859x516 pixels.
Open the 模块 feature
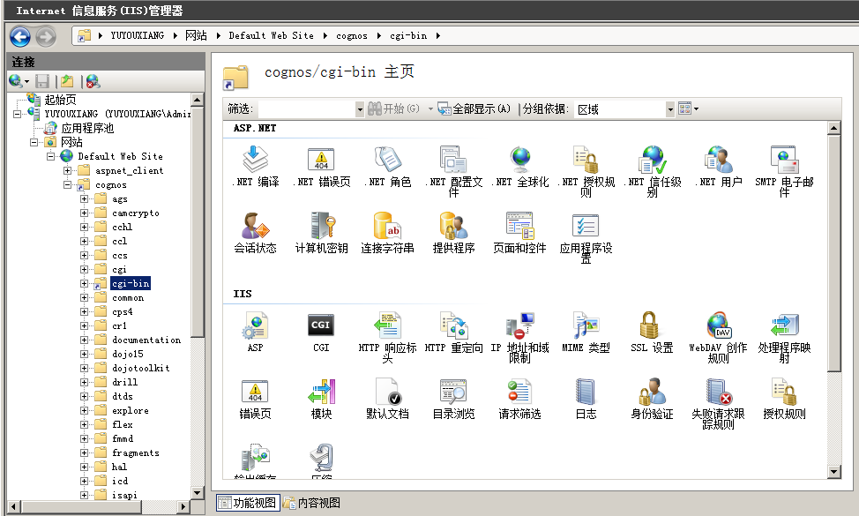pyautogui.click(x=321, y=399)
